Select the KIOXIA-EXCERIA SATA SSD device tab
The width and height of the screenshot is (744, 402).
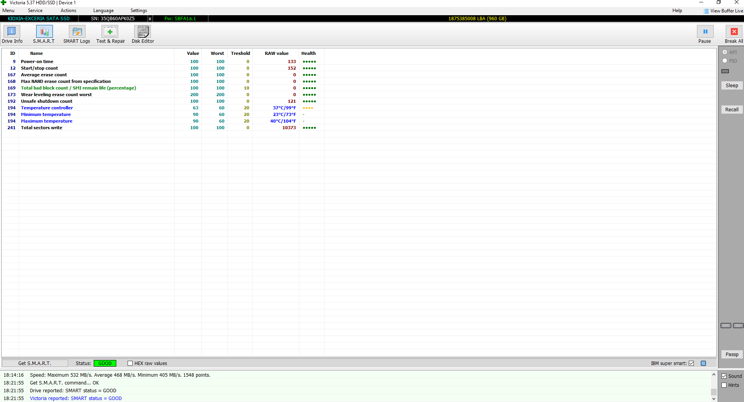pyautogui.click(x=39, y=19)
